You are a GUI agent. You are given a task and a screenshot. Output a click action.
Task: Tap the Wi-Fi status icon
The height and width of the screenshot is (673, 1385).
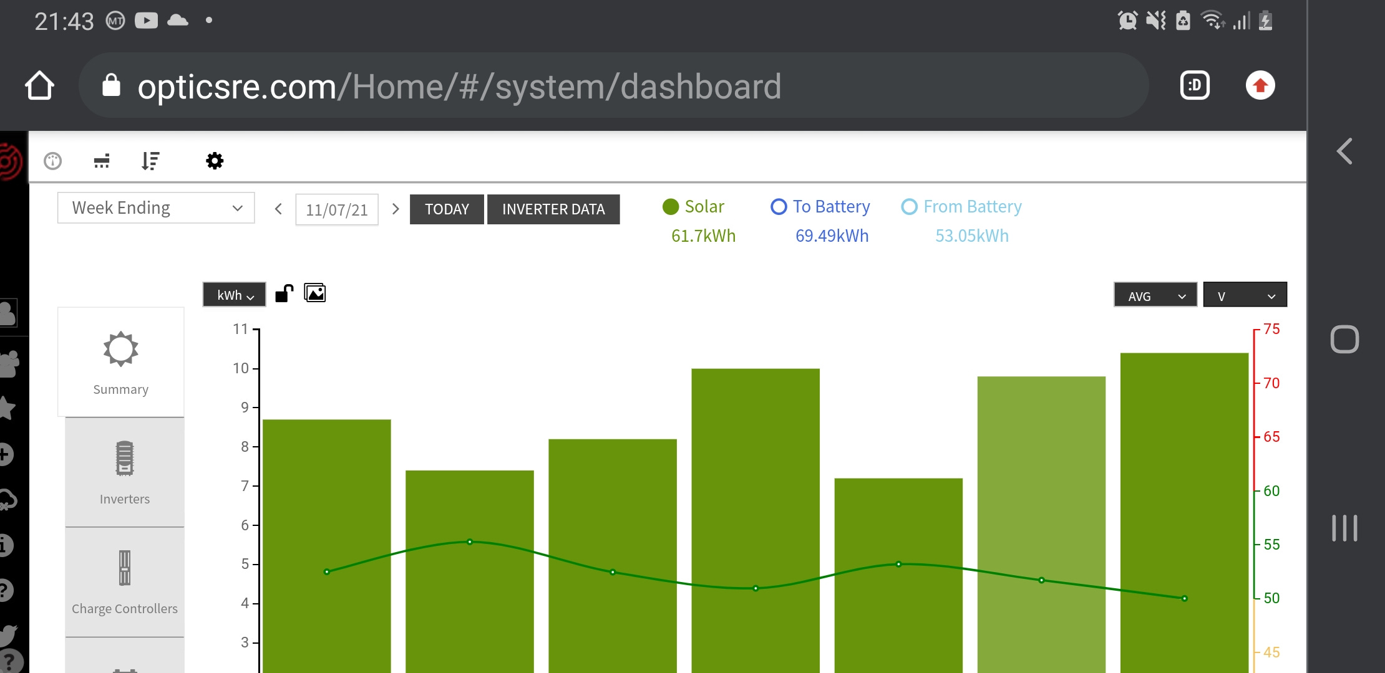point(1212,21)
